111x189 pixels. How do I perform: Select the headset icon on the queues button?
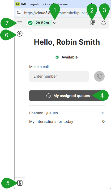point(48,96)
